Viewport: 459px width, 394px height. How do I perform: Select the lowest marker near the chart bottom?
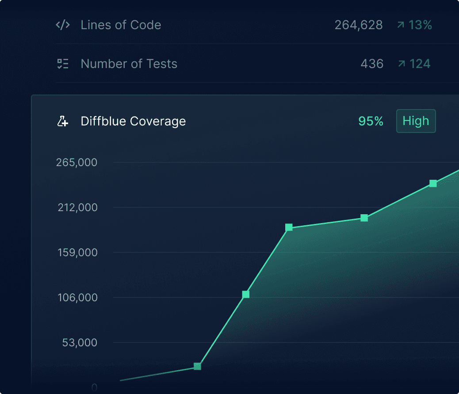tap(197, 366)
